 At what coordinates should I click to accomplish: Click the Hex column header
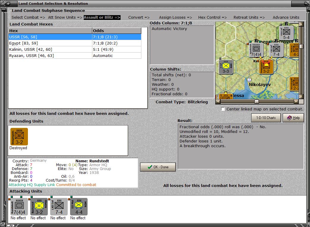click(50, 31)
